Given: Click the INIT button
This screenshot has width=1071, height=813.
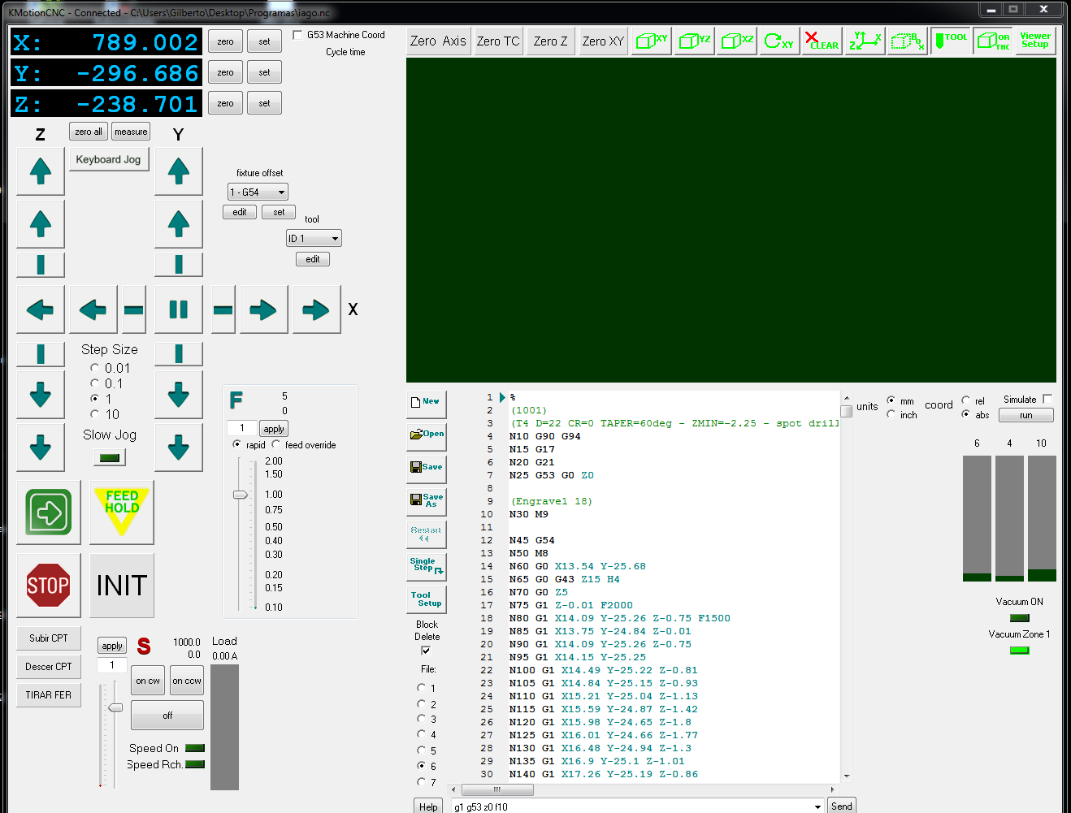Looking at the screenshot, I should click(x=122, y=586).
